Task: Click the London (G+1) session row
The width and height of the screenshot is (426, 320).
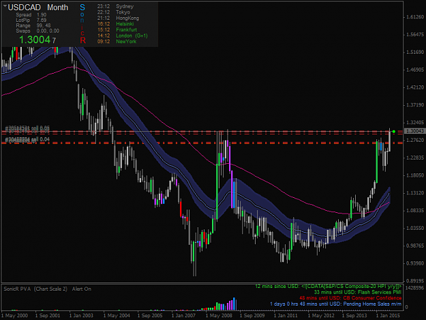Action: (123, 35)
